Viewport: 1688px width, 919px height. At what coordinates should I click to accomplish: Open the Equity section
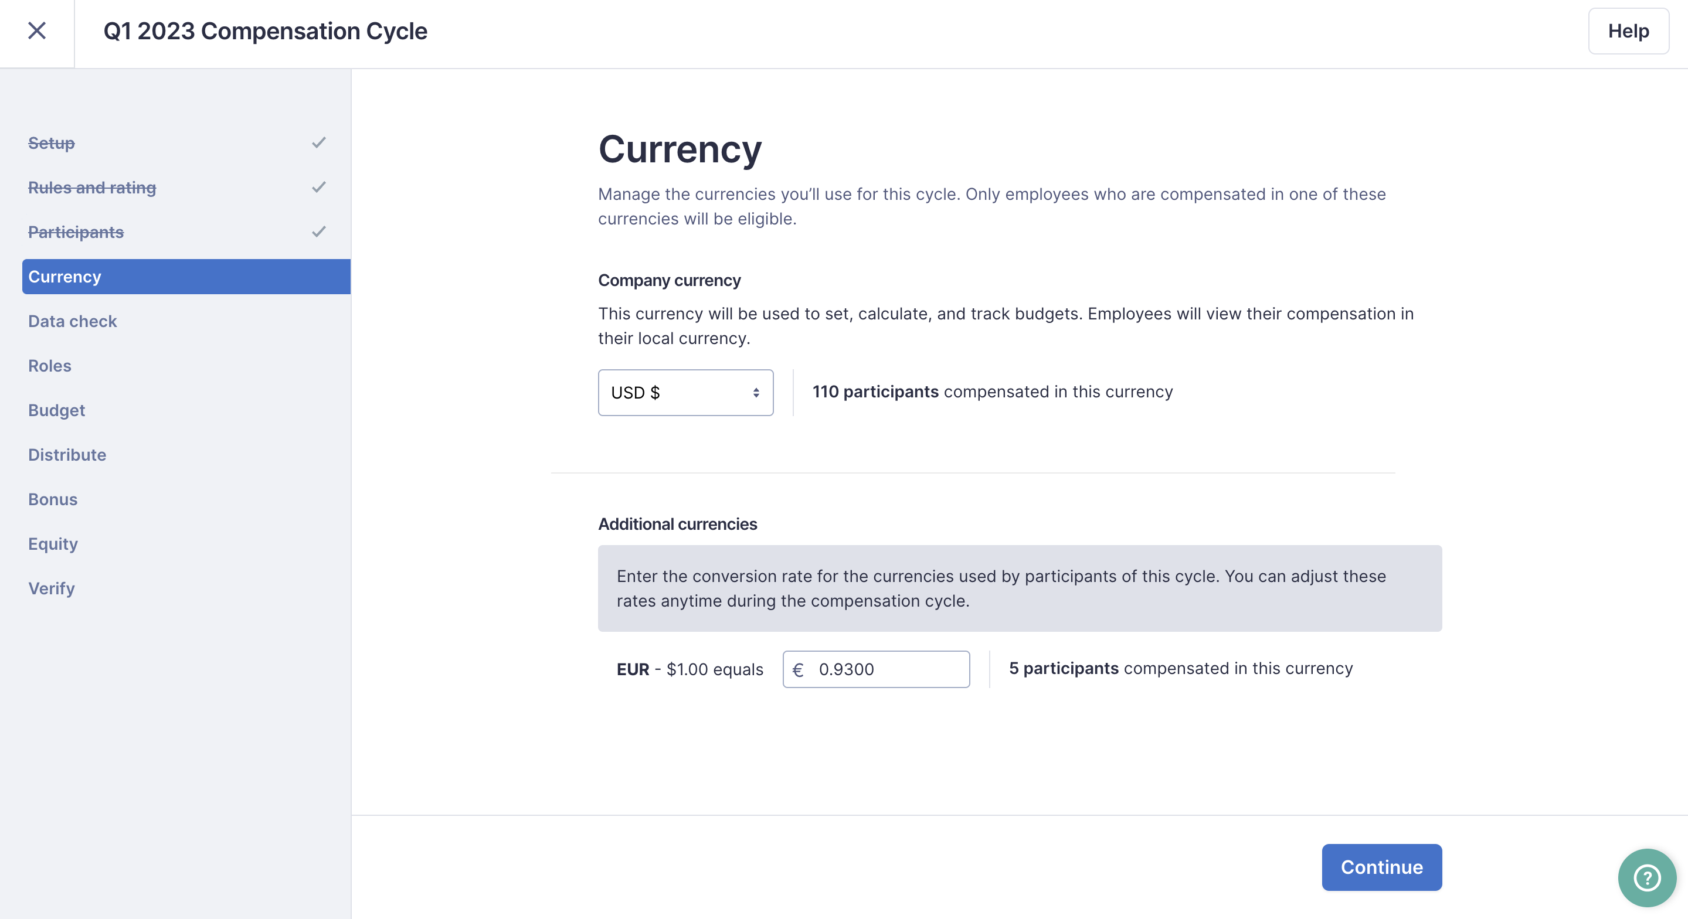coord(52,544)
